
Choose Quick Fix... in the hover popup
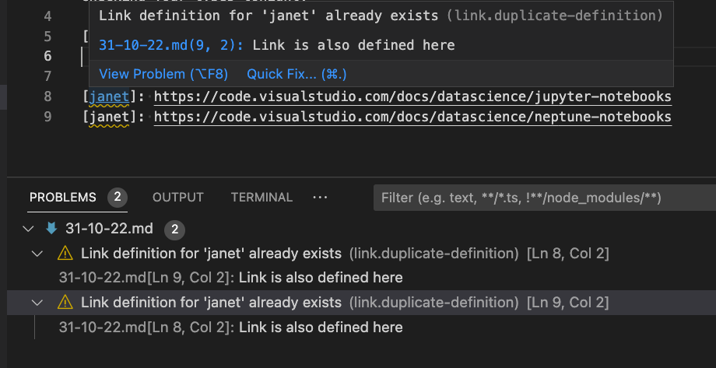click(297, 74)
